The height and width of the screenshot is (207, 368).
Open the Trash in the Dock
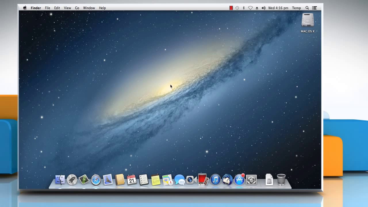pos(281,180)
